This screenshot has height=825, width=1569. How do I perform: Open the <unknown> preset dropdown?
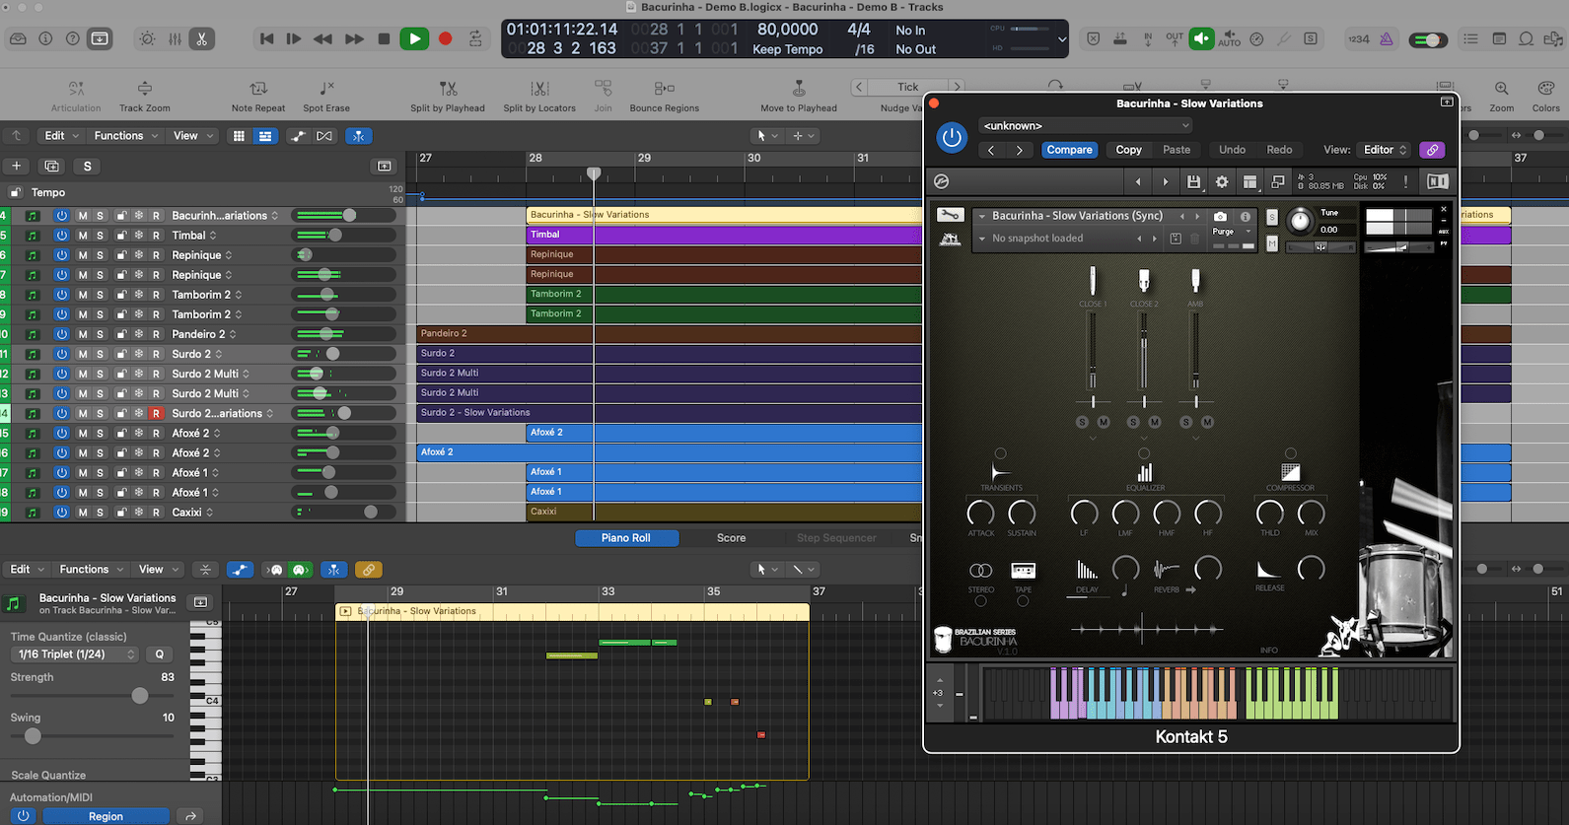(1086, 126)
